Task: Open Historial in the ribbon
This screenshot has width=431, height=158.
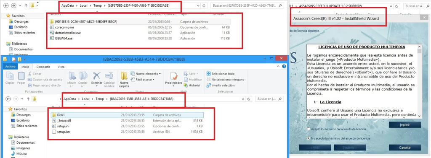Action: (192, 85)
